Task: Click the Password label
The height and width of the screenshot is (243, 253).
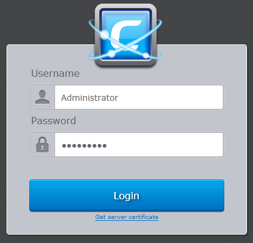Action: [x=54, y=121]
